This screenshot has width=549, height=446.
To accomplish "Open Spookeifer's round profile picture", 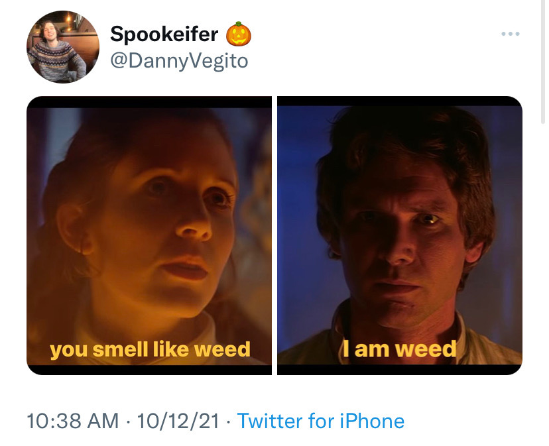I will 63,47.
